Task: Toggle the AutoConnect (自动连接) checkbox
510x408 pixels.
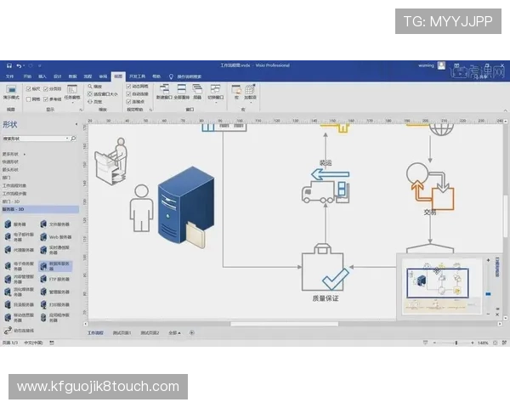Action: (x=128, y=93)
